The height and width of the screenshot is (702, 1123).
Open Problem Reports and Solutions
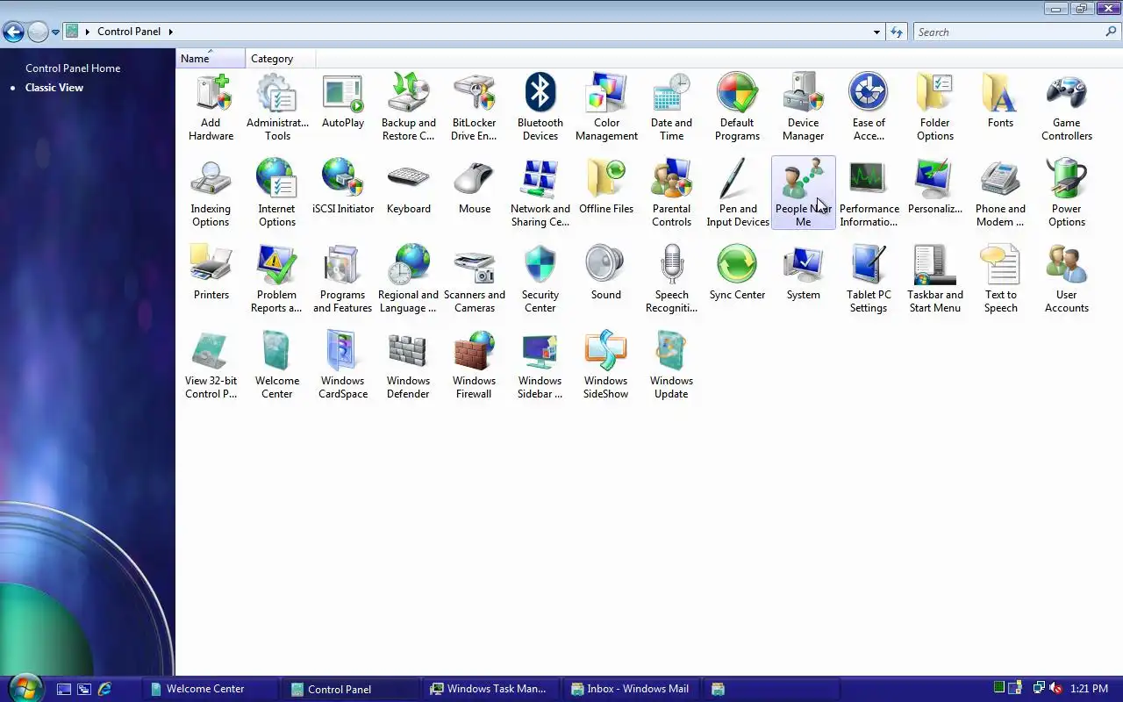[277, 280]
